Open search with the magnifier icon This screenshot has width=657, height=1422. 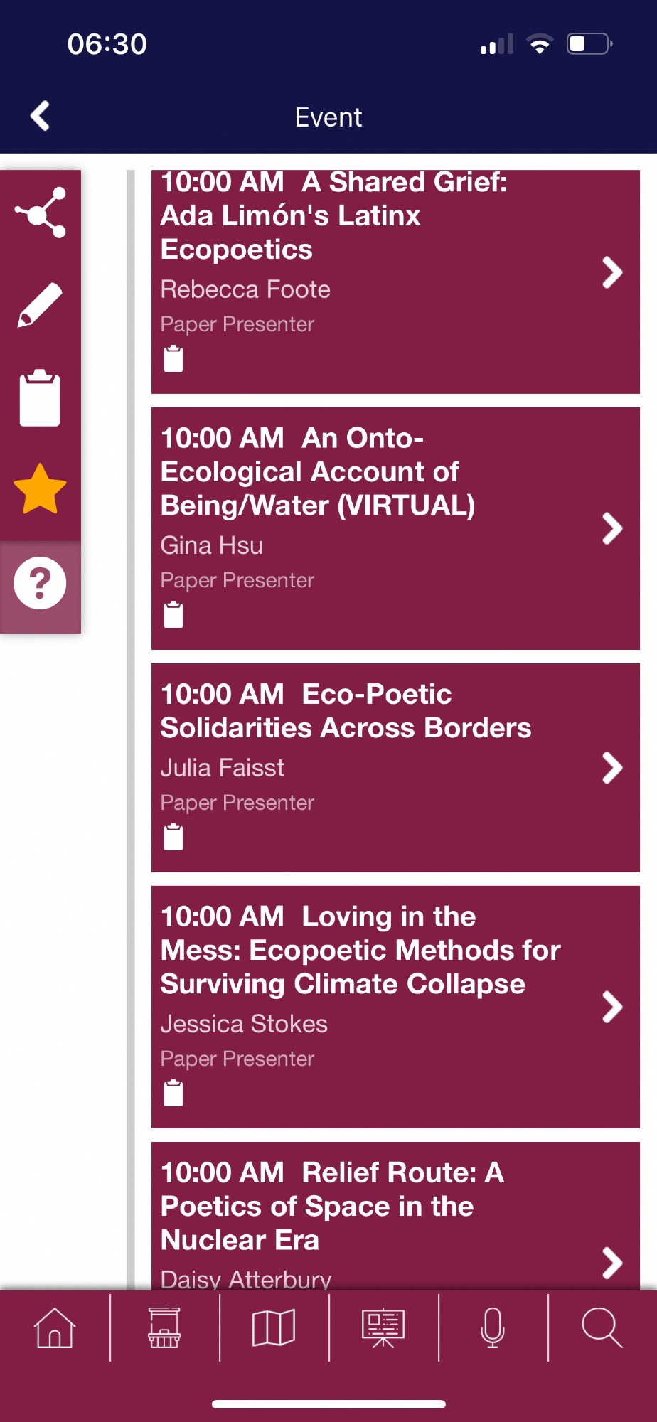coord(602,1327)
